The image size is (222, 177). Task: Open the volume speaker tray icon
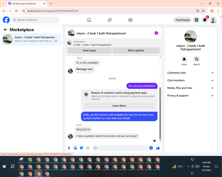pos(192,173)
